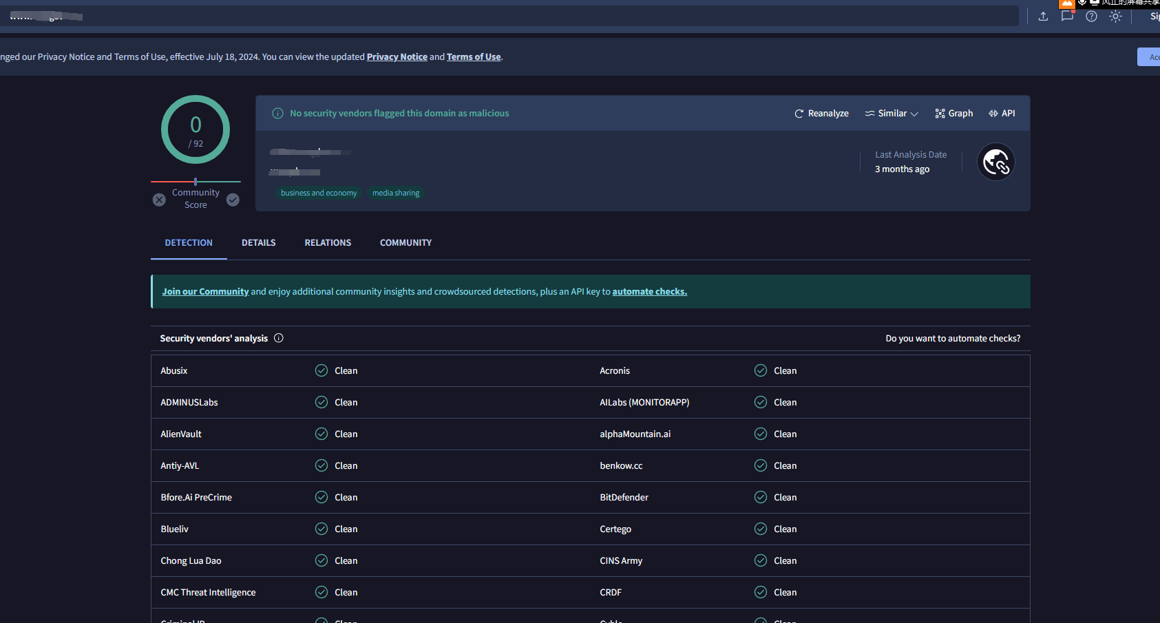The width and height of the screenshot is (1160, 623).
Task: Open the help question-mark icon
Action: pos(1091,17)
